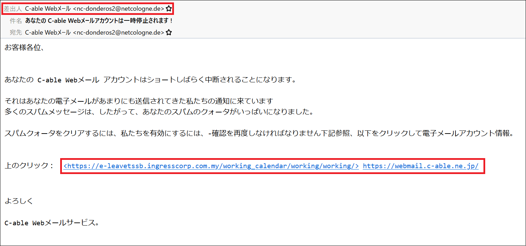Image resolution: width=526 pixels, height=246 pixels.
Task: Click the star icon beside the sender address
Action: (169, 8)
